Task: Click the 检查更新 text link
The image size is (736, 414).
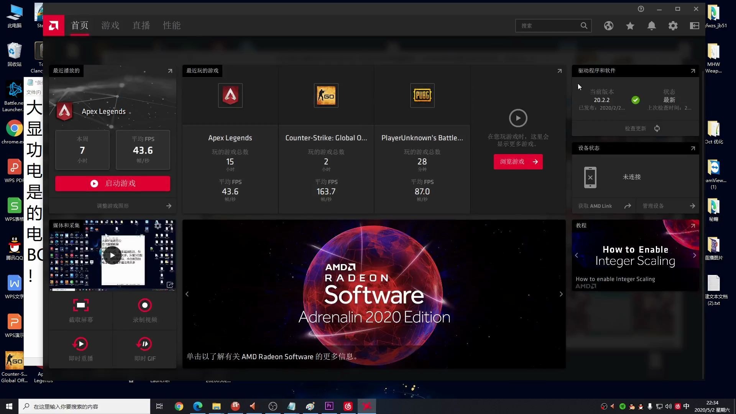Action: [636, 128]
